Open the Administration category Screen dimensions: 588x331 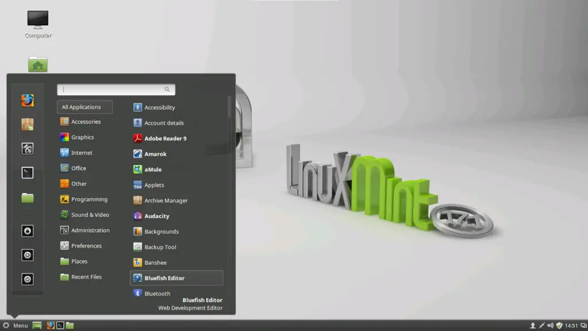point(85,230)
